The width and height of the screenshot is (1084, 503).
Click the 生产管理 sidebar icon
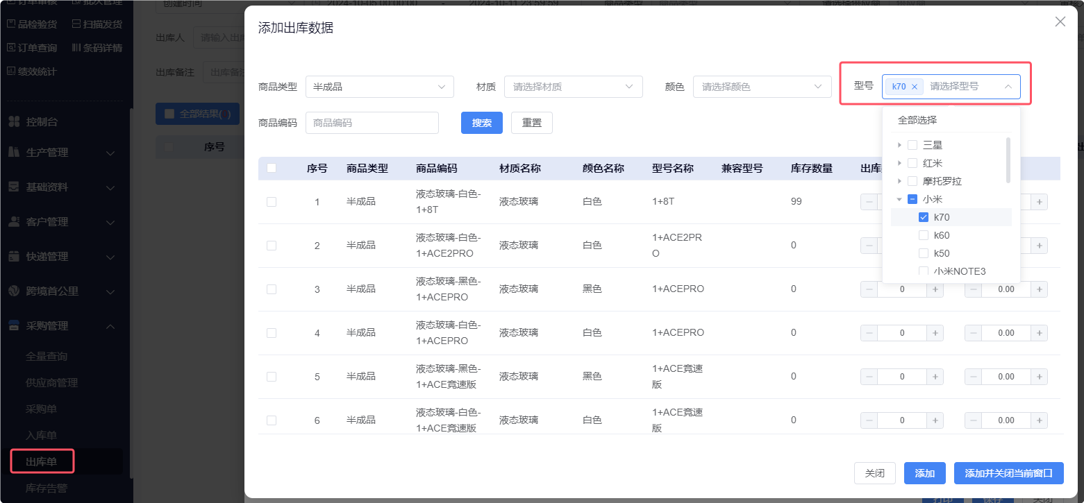[x=13, y=152]
